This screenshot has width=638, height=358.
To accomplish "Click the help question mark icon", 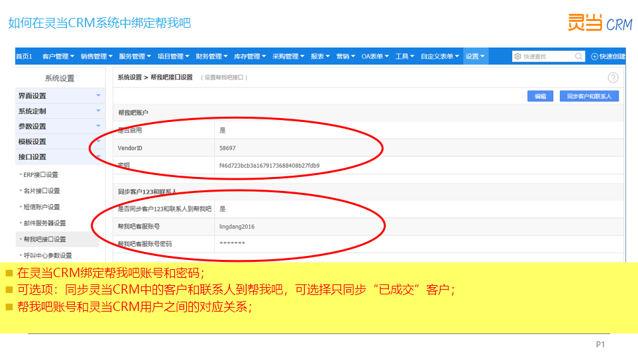I will [613, 78].
